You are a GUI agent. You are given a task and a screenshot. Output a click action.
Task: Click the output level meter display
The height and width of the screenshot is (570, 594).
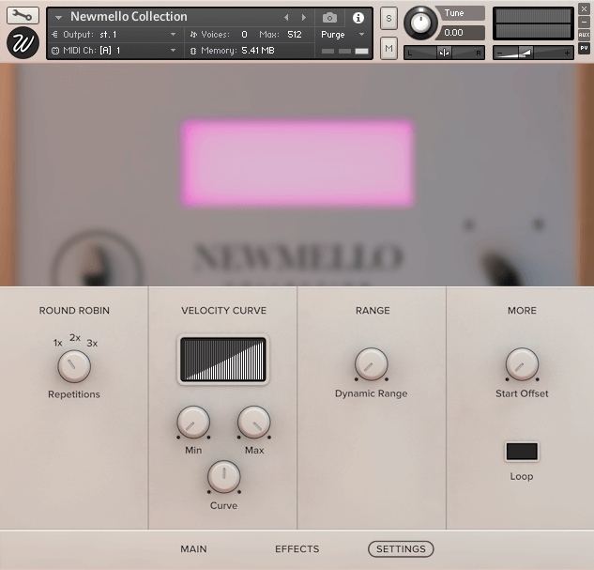tap(533, 23)
